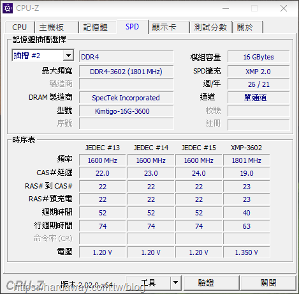This screenshot has width=299, height=294.
Task: Click the empty 註冊 field
Action: [258, 125]
